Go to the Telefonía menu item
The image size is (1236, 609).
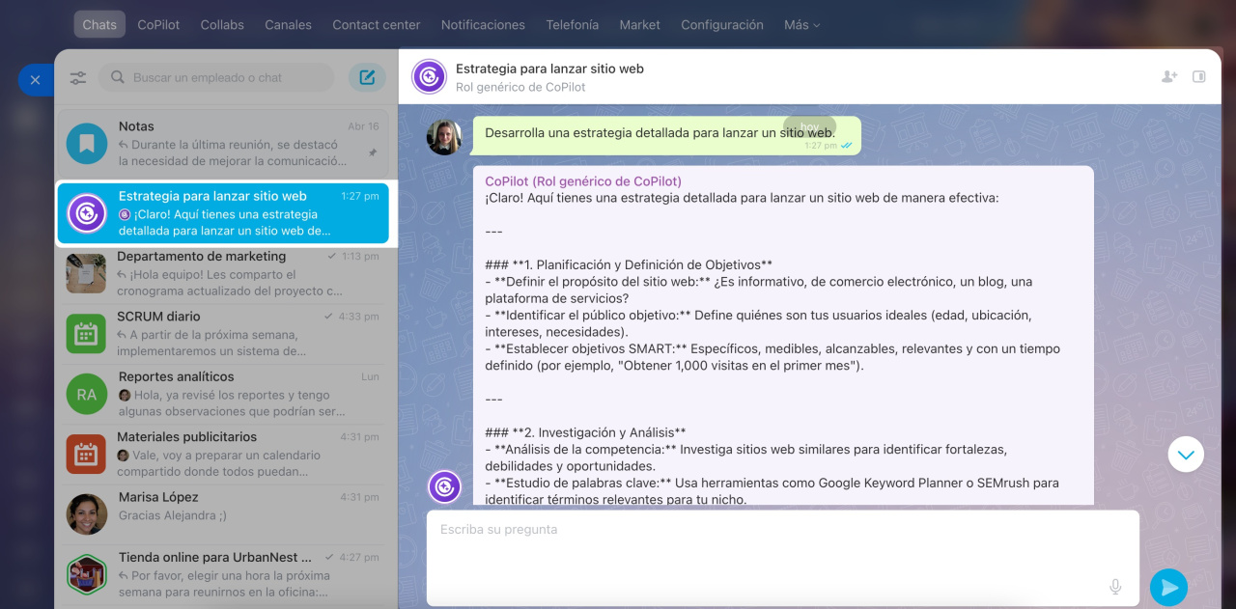click(572, 24)
